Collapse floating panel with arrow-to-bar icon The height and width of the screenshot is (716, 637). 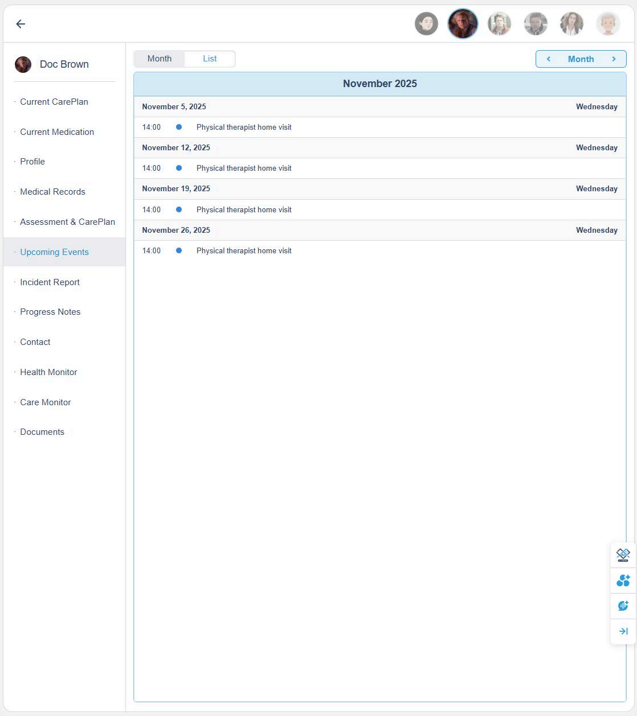pyautogui.click(x=623, y=631)
